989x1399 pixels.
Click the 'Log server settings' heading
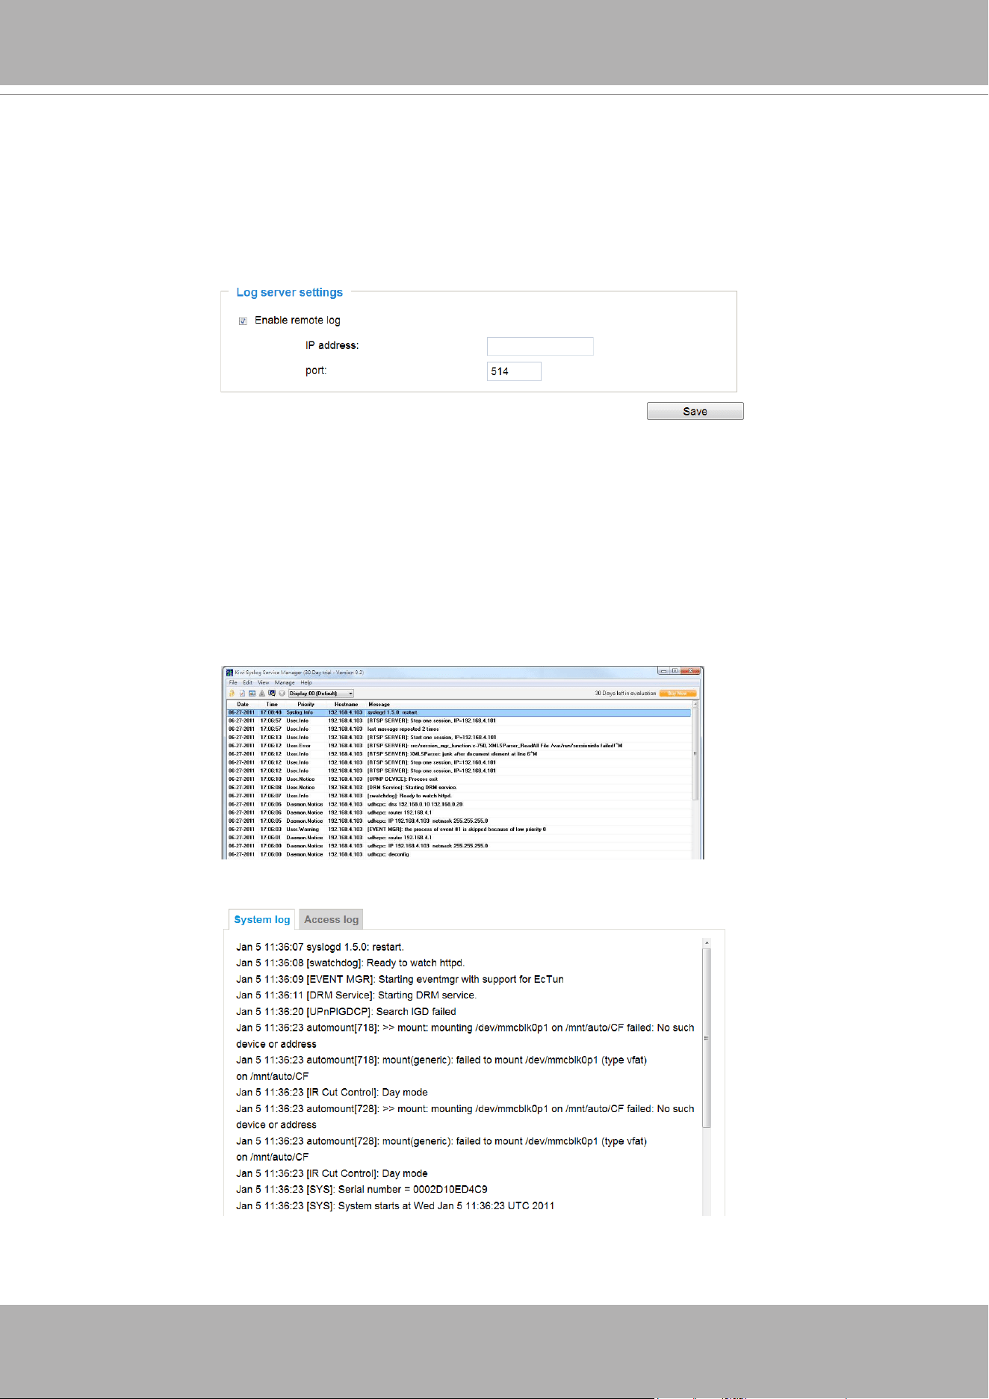click(289, 292)
